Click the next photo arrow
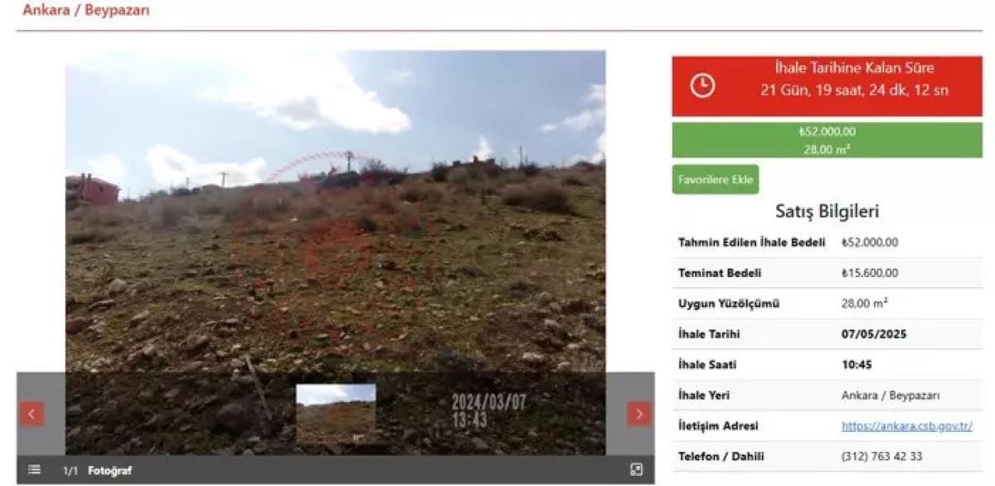 pyautogui.click(x=638, y=414)
